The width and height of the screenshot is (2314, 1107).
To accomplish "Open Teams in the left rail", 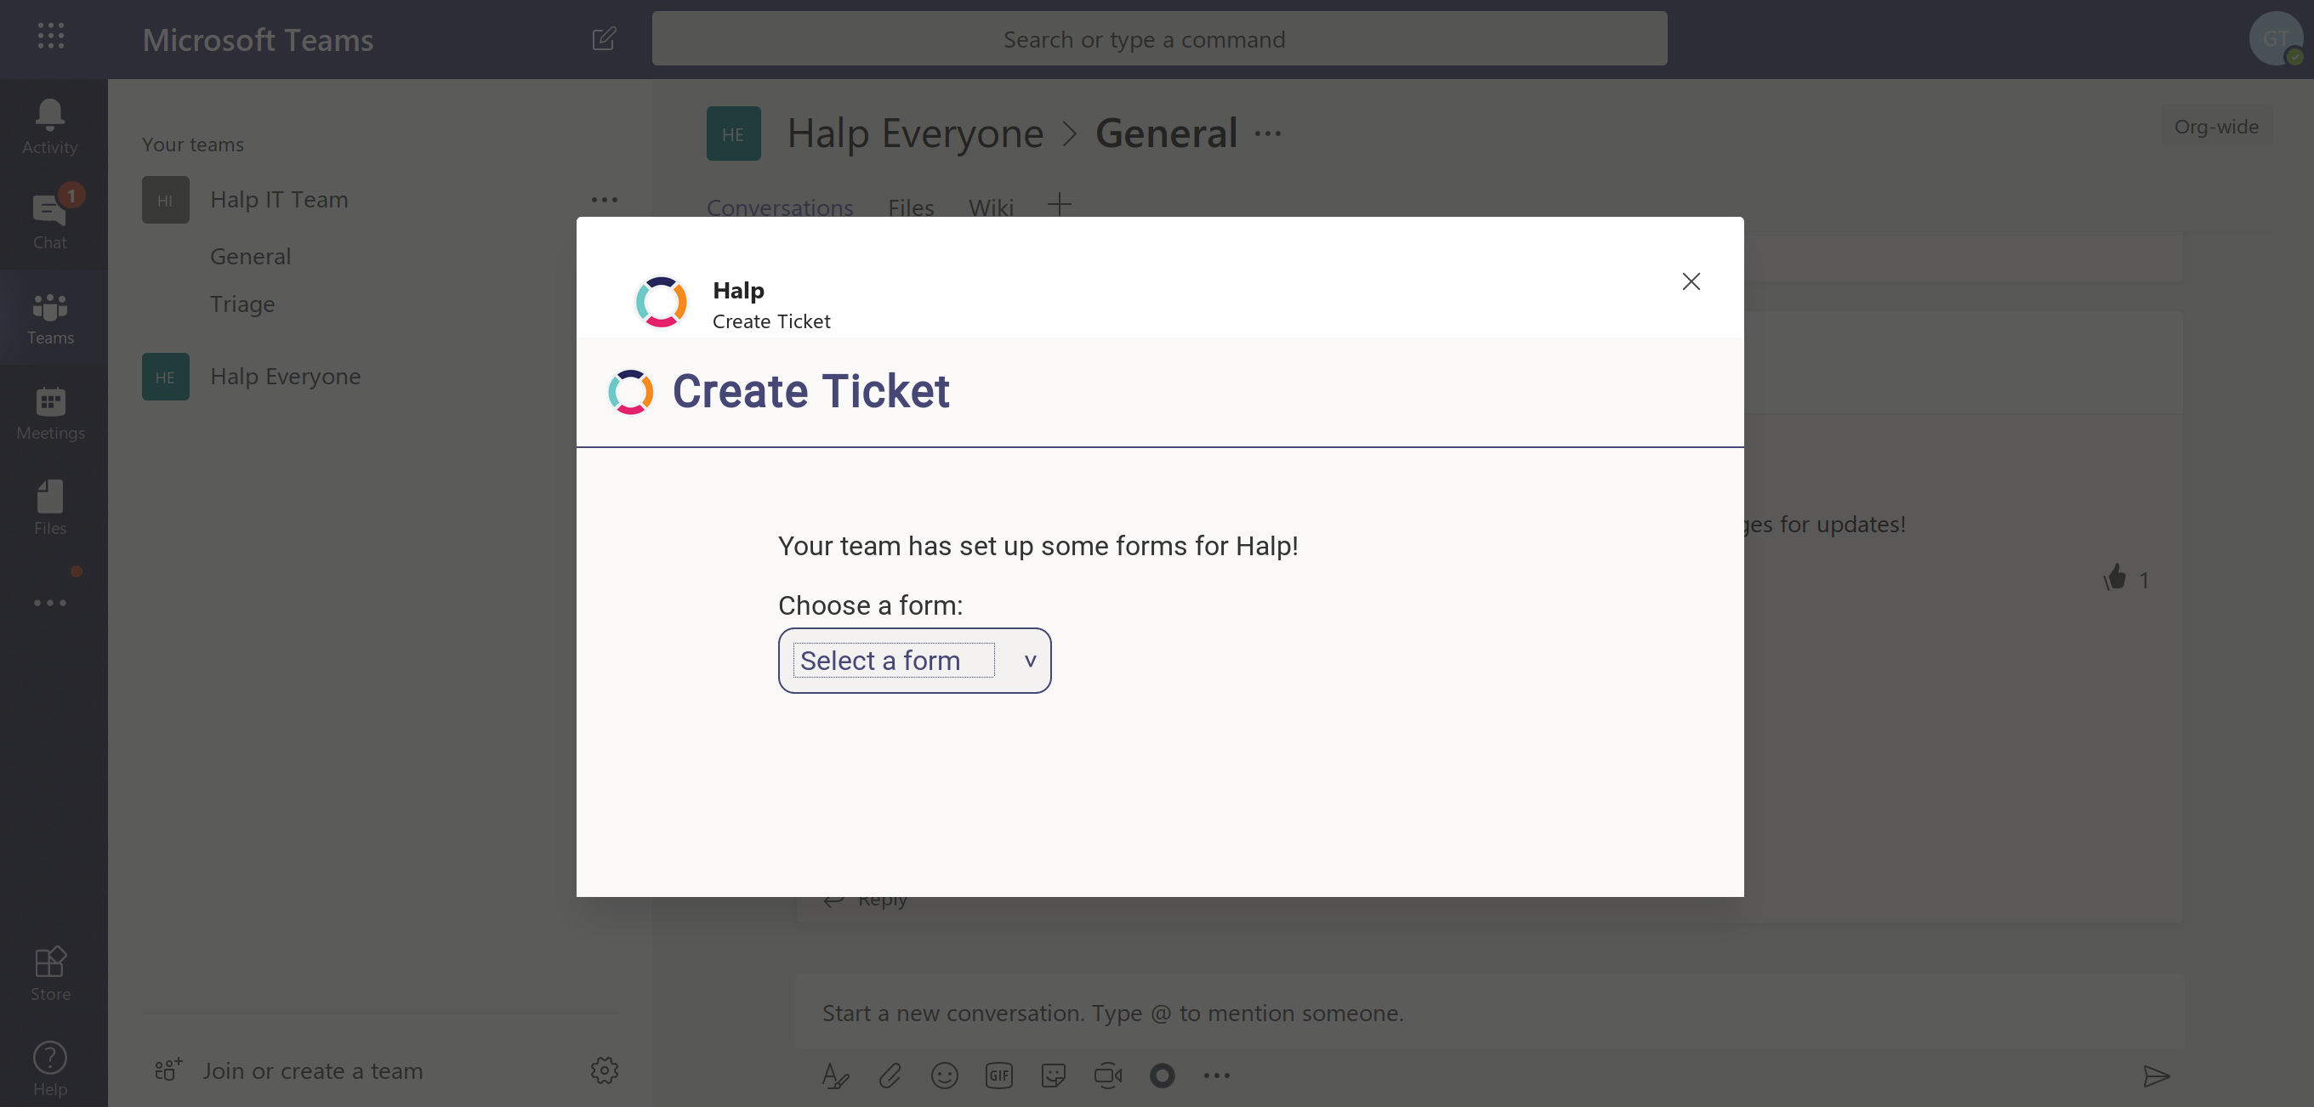I will (49, 318).
